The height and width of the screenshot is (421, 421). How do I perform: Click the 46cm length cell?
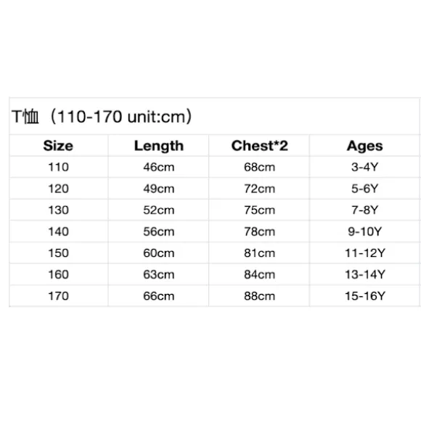(x=158, y=167)
